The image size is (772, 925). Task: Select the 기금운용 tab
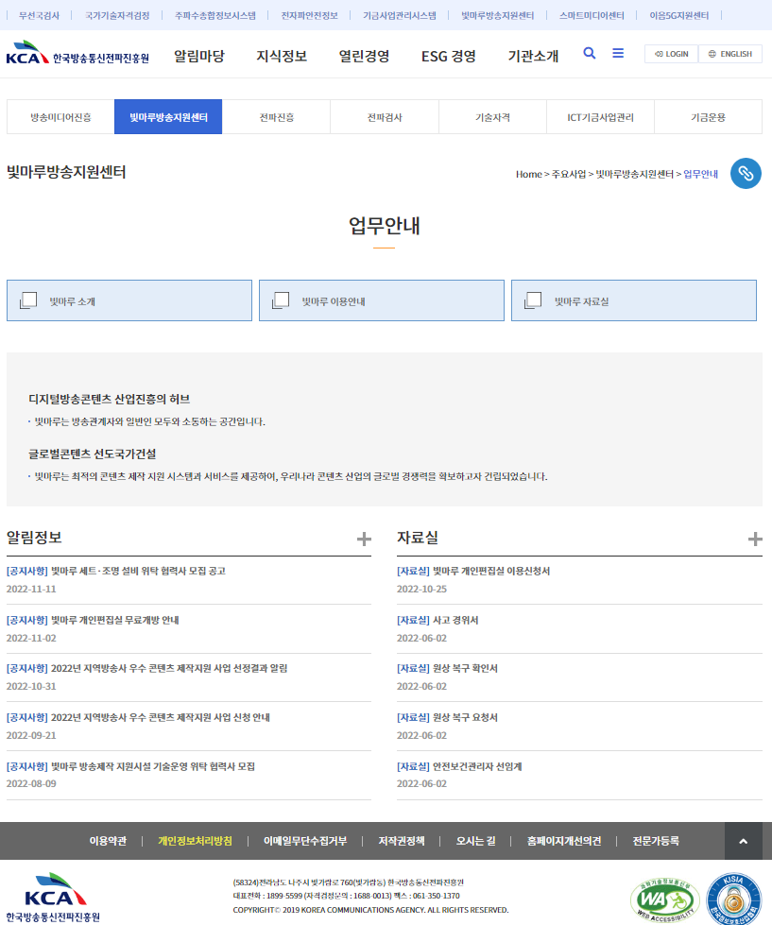pos(709,117)
